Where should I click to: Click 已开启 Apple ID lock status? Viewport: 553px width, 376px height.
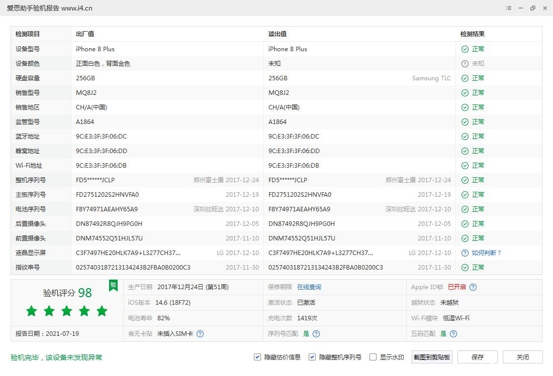[456, 287]
